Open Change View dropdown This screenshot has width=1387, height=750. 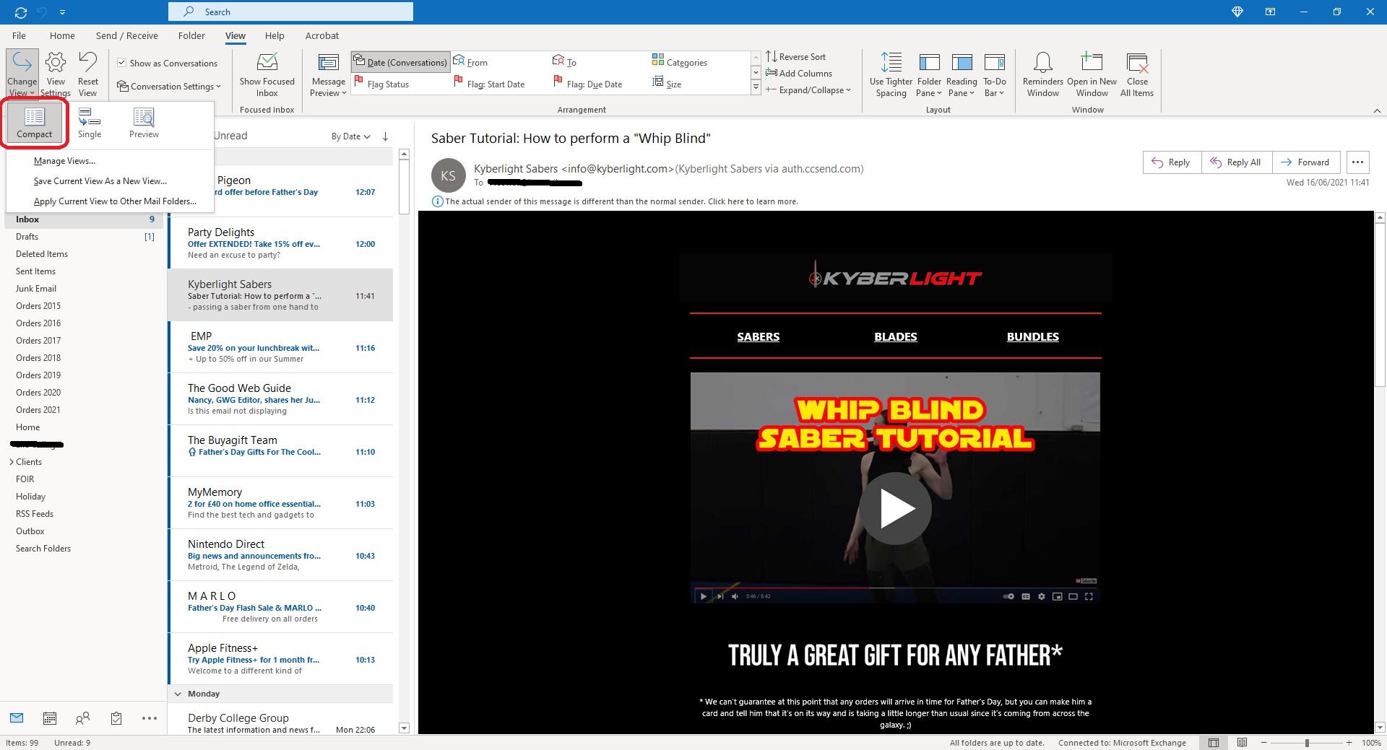pos(22,74)
